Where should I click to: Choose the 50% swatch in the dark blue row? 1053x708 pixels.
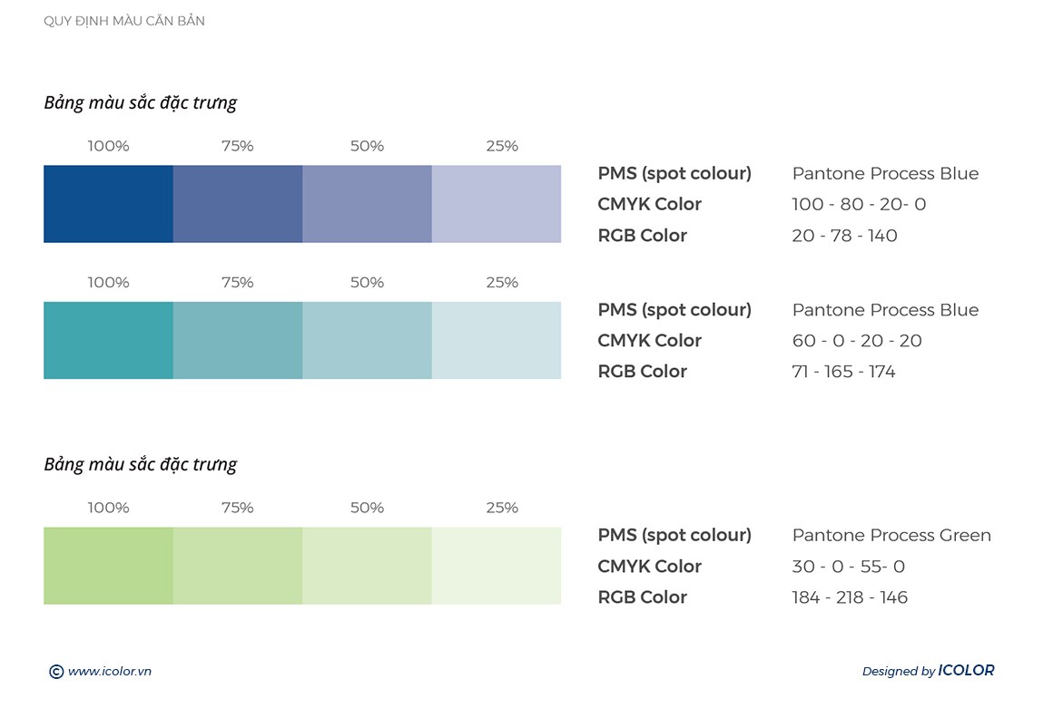(x=367, y=204)
